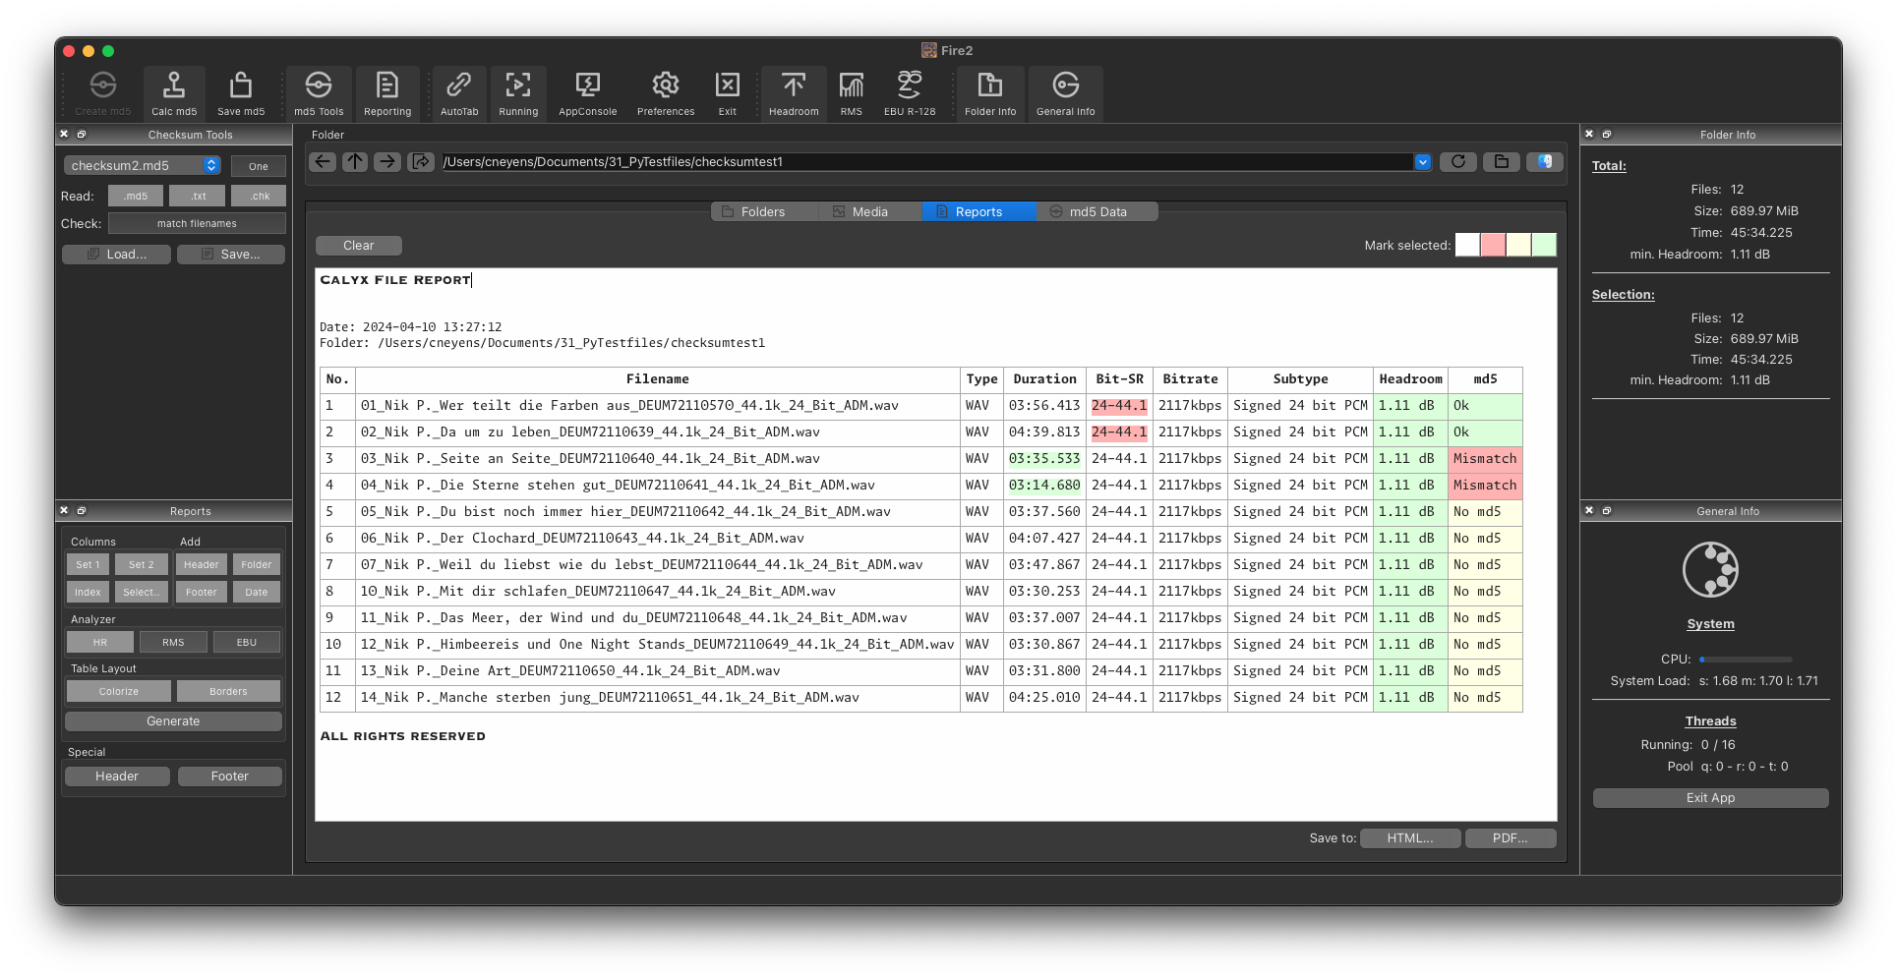The image size is (1897, 978).
Task: Toggle the EBU analyzer column
Action: point(246,642)
